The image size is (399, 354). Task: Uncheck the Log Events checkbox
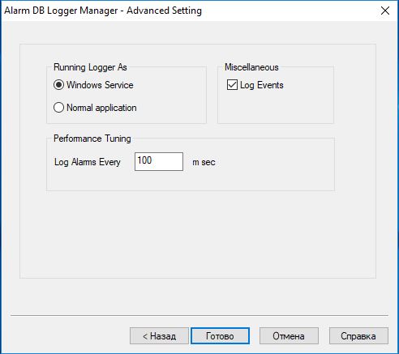click(x=232, y=85)
